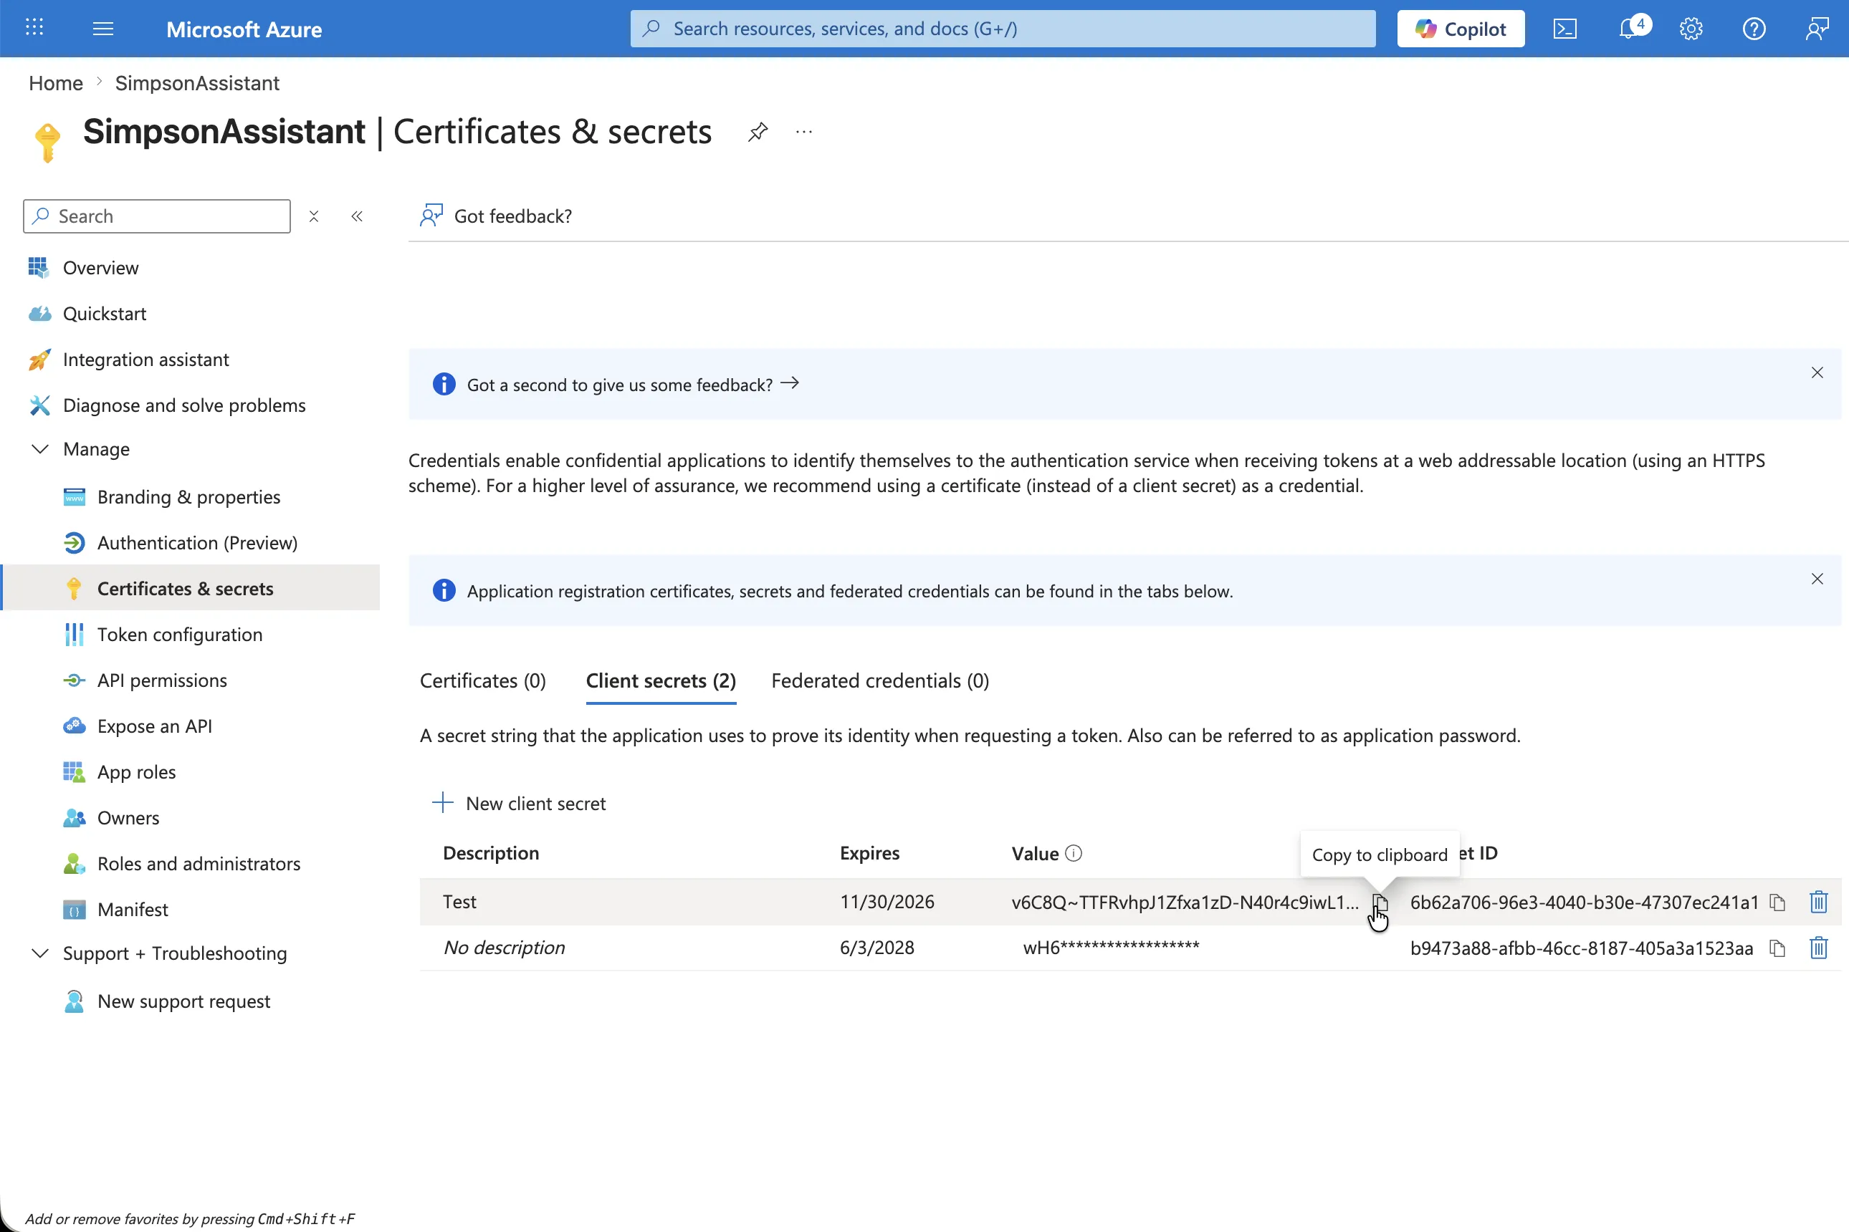Viewport: 1849px width, 1232px height.
Task: Open API permissions
Action: coord(162,680)
